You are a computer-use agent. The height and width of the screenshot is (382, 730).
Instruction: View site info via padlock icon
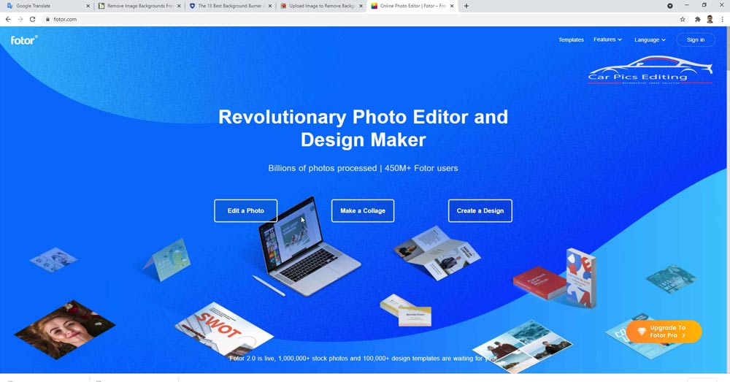point(47,19)
